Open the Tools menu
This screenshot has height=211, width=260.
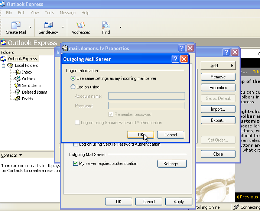tap(49, 13)
